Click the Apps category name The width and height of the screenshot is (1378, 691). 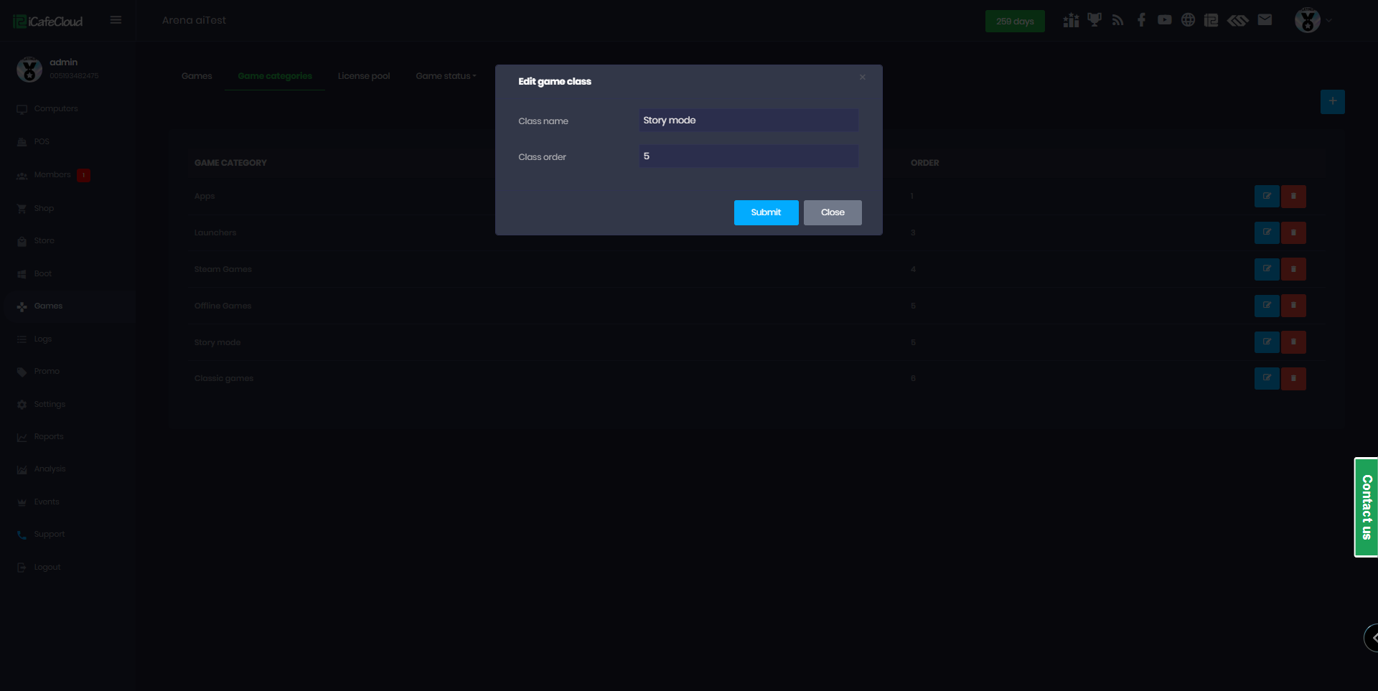pyautogui.click(x=205, y=197)
